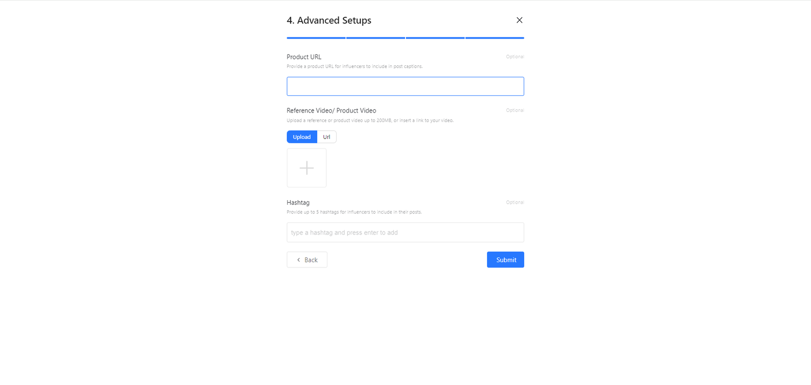Click the first progress step segment
The height and width of the screenshot is (385, 811).
point(316,38)
